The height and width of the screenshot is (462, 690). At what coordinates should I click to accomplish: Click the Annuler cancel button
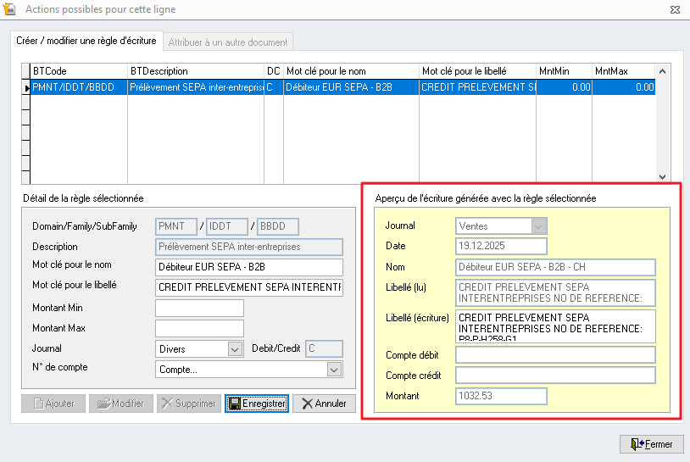324,404
